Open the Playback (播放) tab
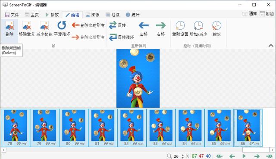The width and height of the screenshot is (276, 159). pyautogui.click(x=52, y=15)
